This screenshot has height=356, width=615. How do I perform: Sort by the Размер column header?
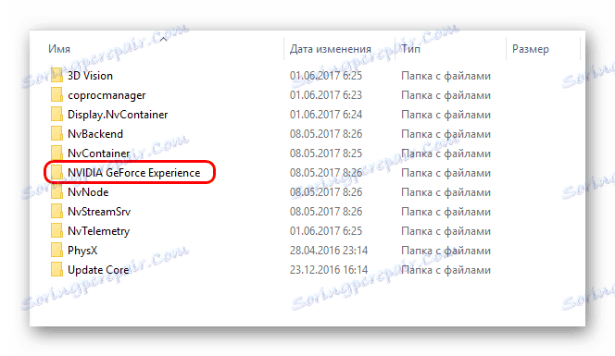pyautogui.click(x=531, y=49)
